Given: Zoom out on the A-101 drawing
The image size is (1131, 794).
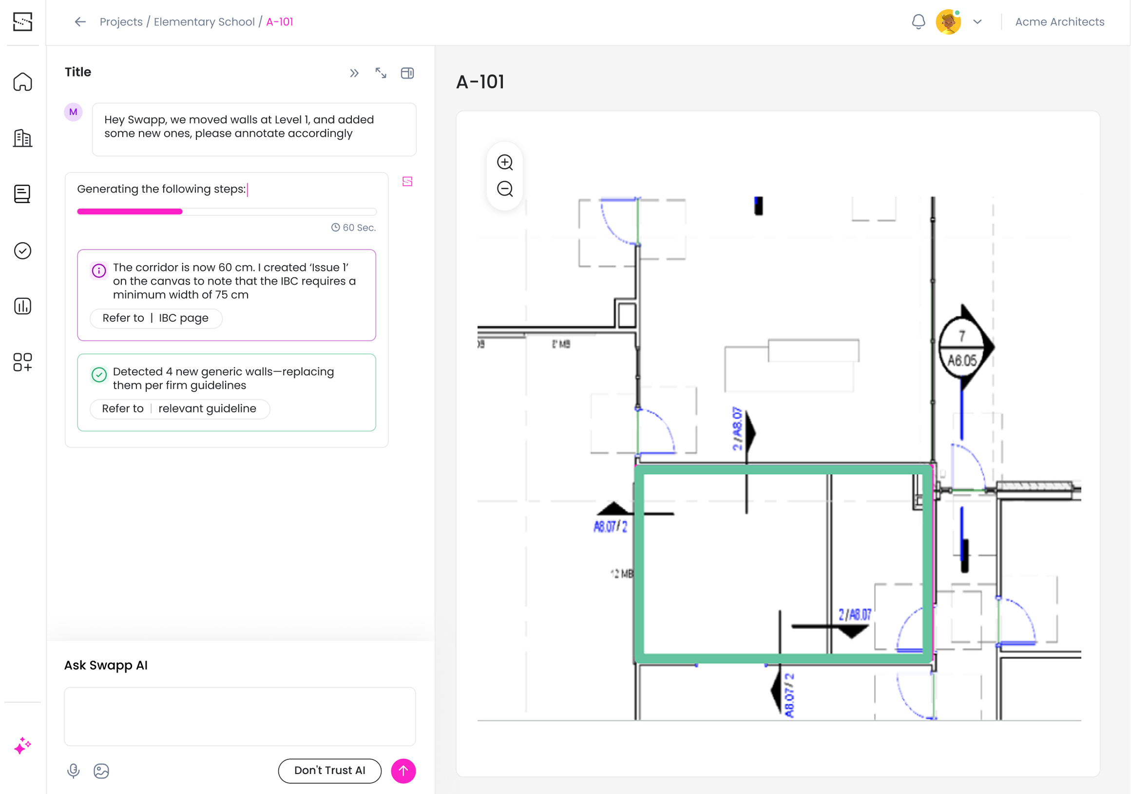Looking at the screenshot, I should 505,189.
